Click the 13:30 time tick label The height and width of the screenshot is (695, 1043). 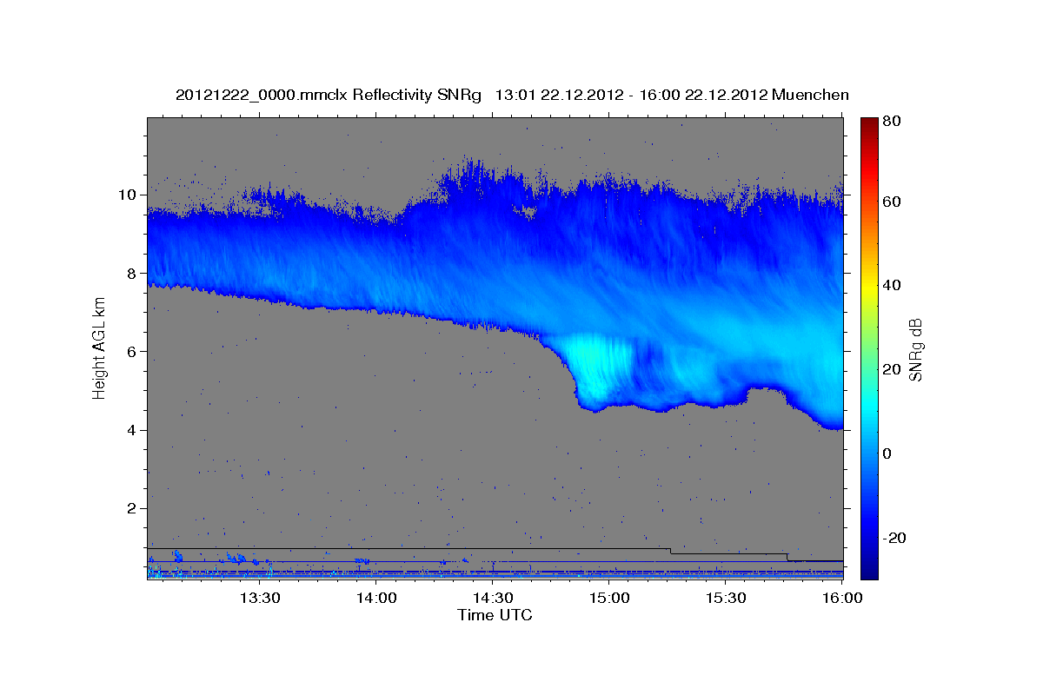(x=260, y=598)
